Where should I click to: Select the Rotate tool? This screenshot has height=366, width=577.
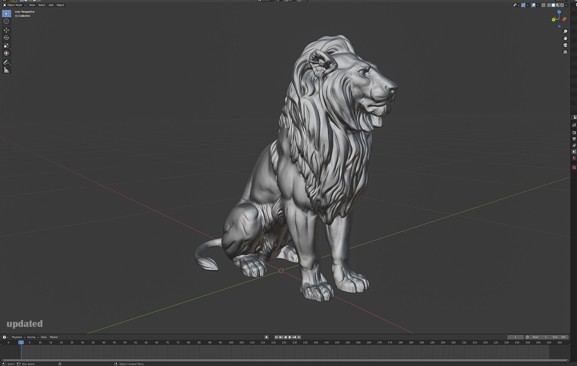pos(6,38)
